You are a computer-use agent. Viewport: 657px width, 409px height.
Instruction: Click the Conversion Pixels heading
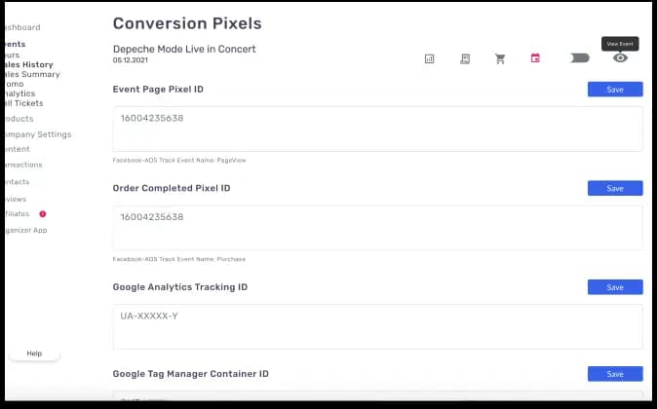(187, 23)
